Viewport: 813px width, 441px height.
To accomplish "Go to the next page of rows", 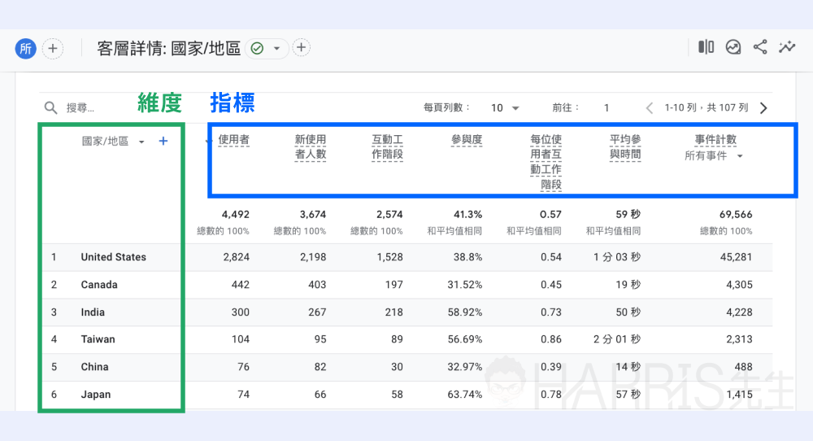I will pyautogui.click(x=763, y=107).
